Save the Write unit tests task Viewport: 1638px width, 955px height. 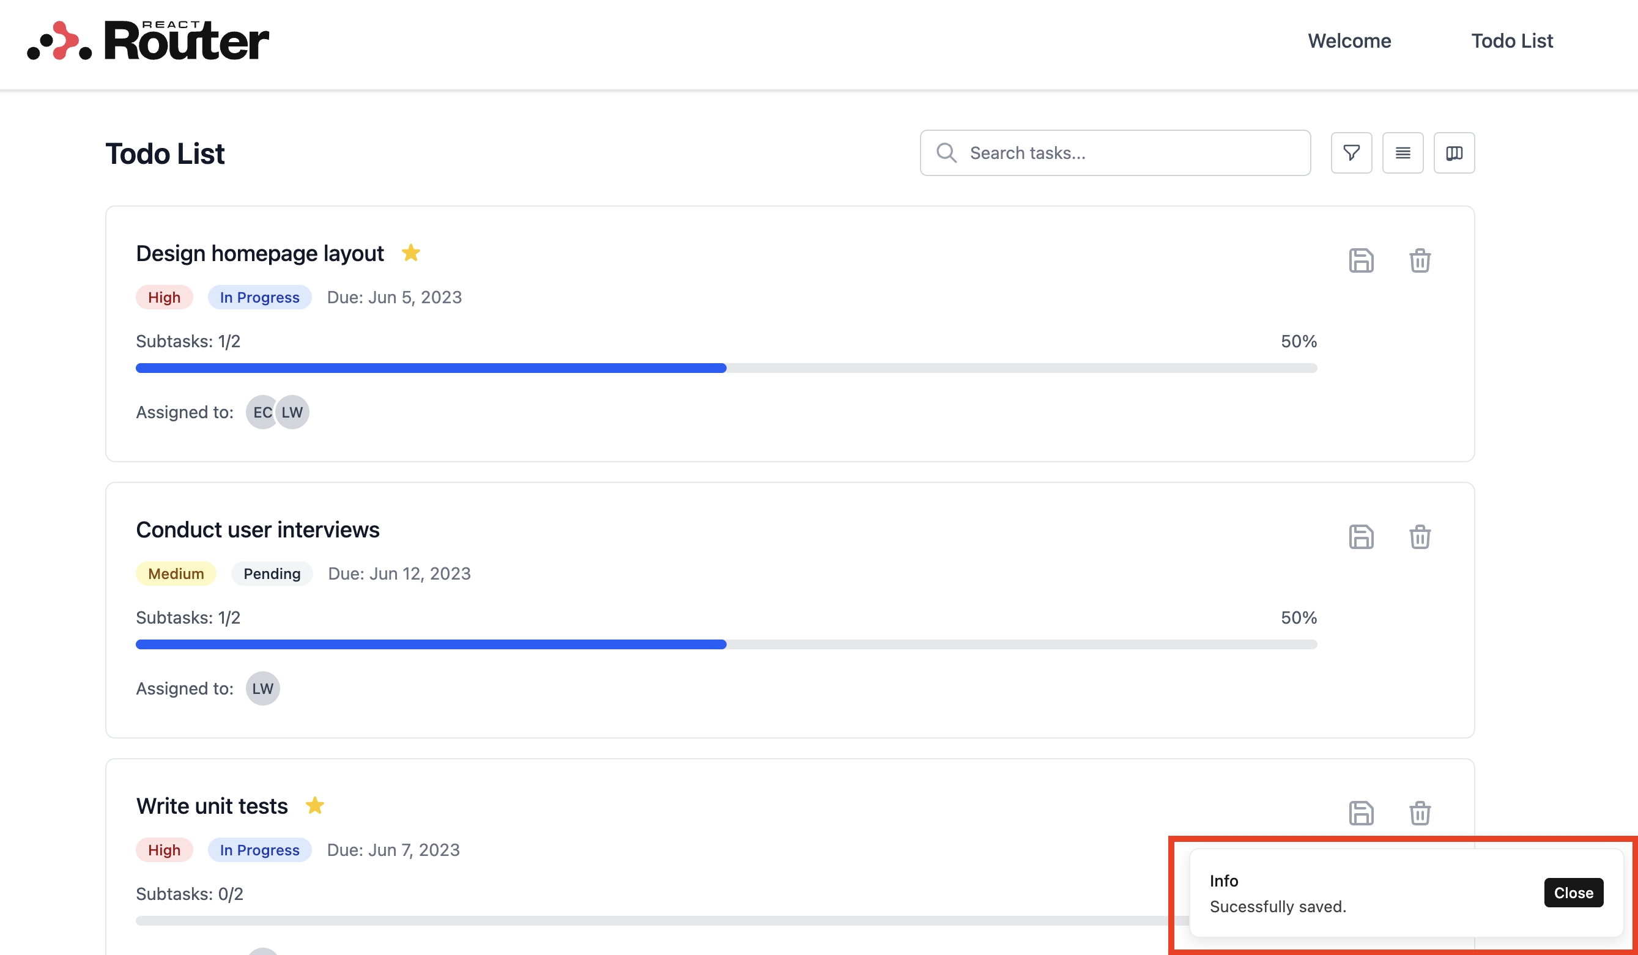point(1360,813)
